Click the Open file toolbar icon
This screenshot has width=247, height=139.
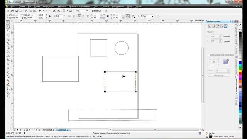point(12,11)
